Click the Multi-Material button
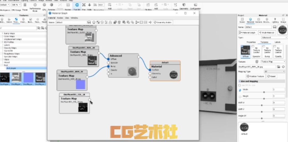Viewport: 288px width, 142px height. click(x=267, y=32)
